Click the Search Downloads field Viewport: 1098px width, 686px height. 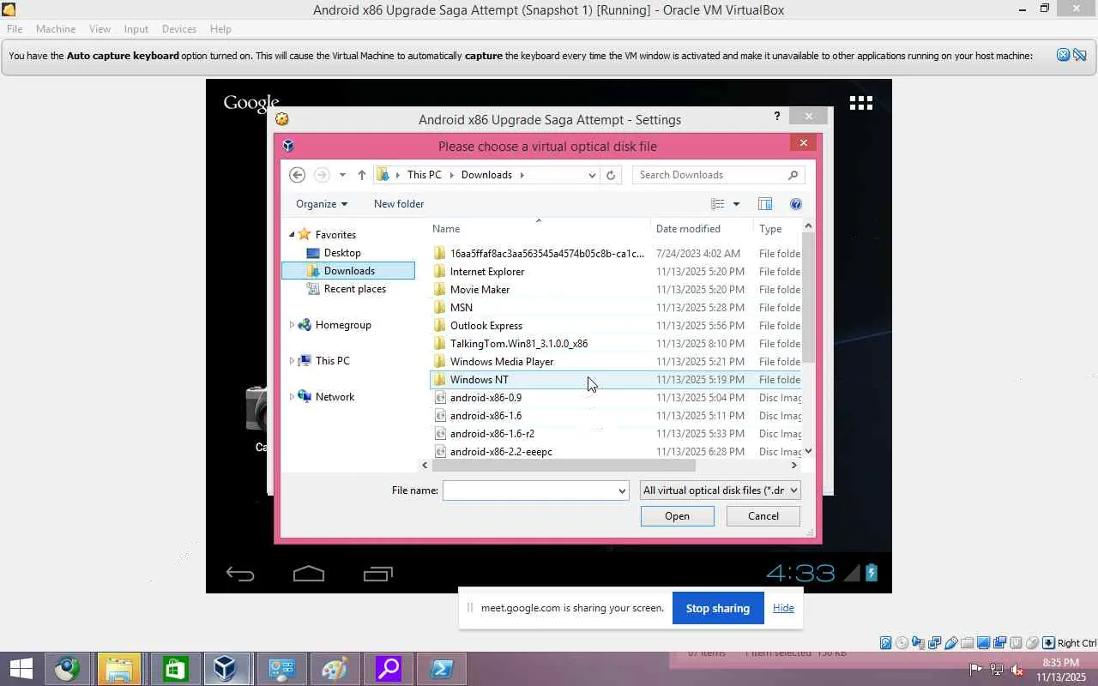pyautogui.click(x=719, y=175)
